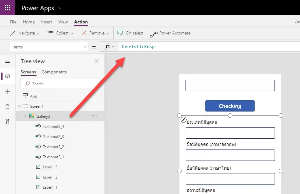This screenshot has width=300, height=194.
Task: Select the Screens tab in Tree view
Action: coord(28,72)
